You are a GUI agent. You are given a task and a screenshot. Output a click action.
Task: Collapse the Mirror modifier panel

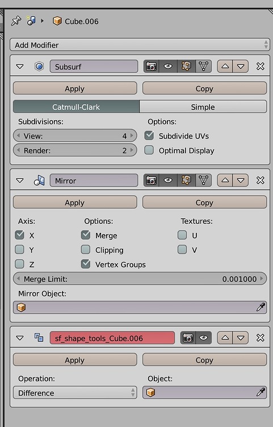pos(20,180)
